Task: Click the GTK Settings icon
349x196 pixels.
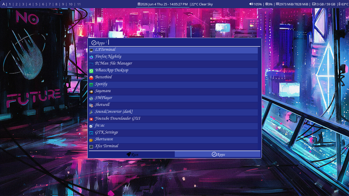Action: pyautogui.click(x=91, y=133)
